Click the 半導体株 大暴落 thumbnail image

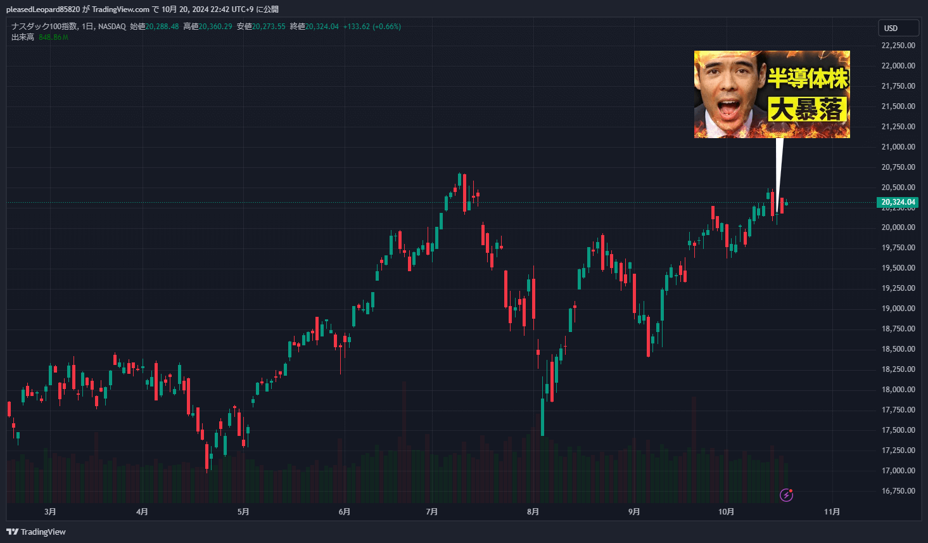(x=772, y=94)
